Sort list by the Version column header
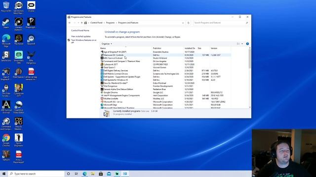Image resolution: width=316 pixels, height=177 pixels. tap(221, 48)
